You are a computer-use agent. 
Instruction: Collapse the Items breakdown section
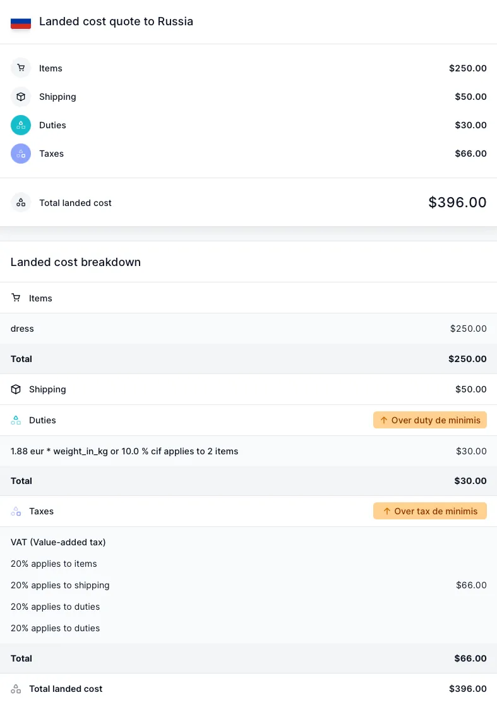tap(40, 298)
